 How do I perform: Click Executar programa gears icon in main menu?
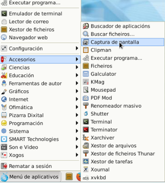[x=4, y=3]
